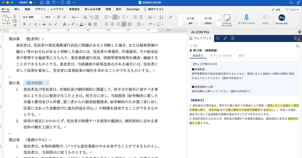
Task: Undo the last action
Action: [x=54, y=3]
